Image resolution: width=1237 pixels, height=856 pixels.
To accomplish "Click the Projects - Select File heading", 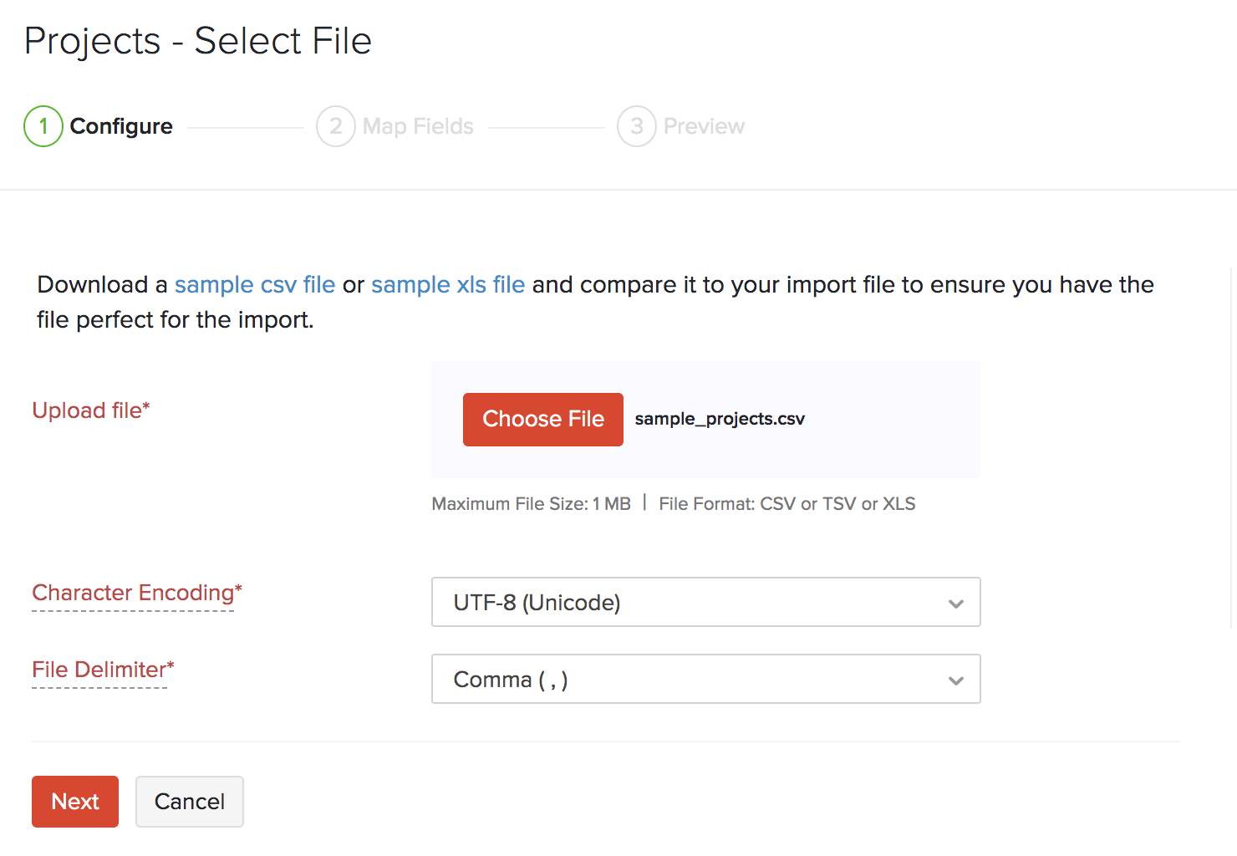I will point(198,41).
